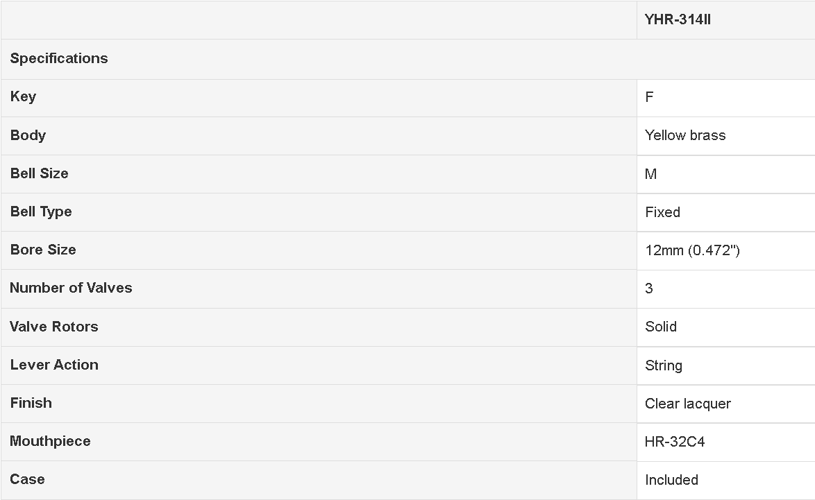The height and width of the screenshot is (500, 815).
Task: Select the 12mm (0.472") bore value
Action: pos(692,251)
